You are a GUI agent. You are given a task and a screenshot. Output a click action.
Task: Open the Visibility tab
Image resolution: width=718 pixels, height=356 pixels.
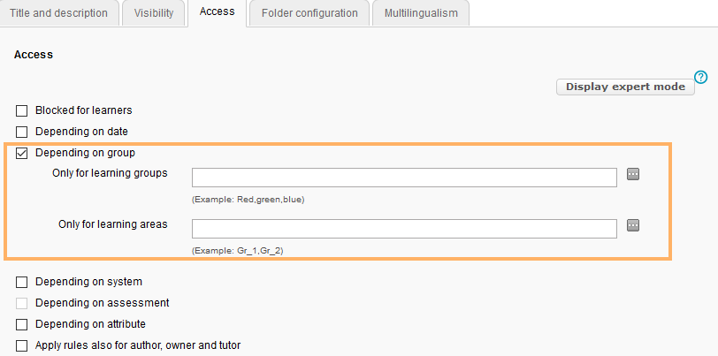(x=154, y=13)
